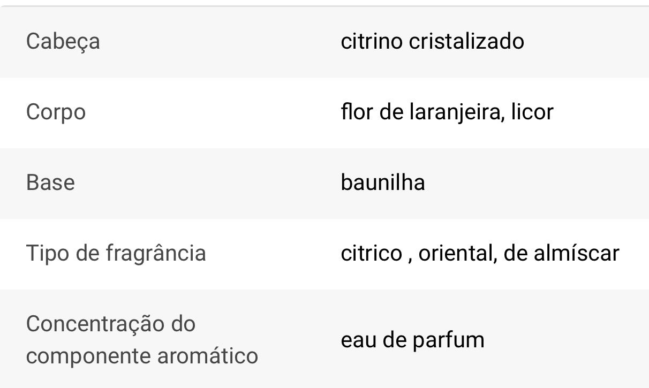Click the Corpo row label
The image size is (649, 388).
point(56,112)
